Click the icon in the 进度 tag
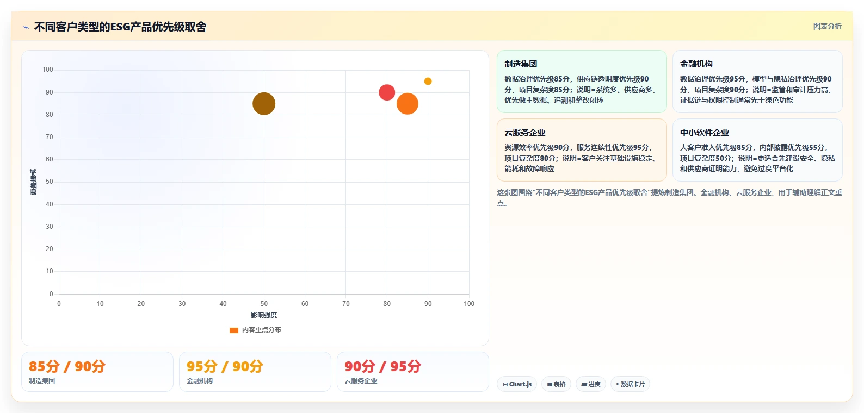The image size is (864, 413). pyautogui.click(x=584, y=384)
